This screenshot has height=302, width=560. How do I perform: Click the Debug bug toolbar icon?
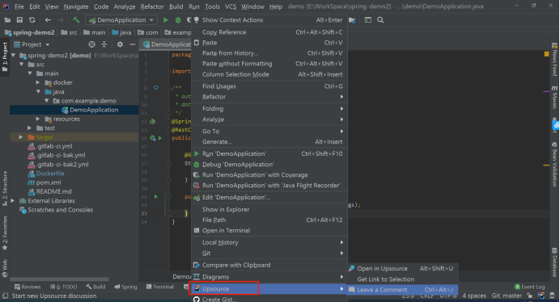pyautogui.click(x=178, y=20)
